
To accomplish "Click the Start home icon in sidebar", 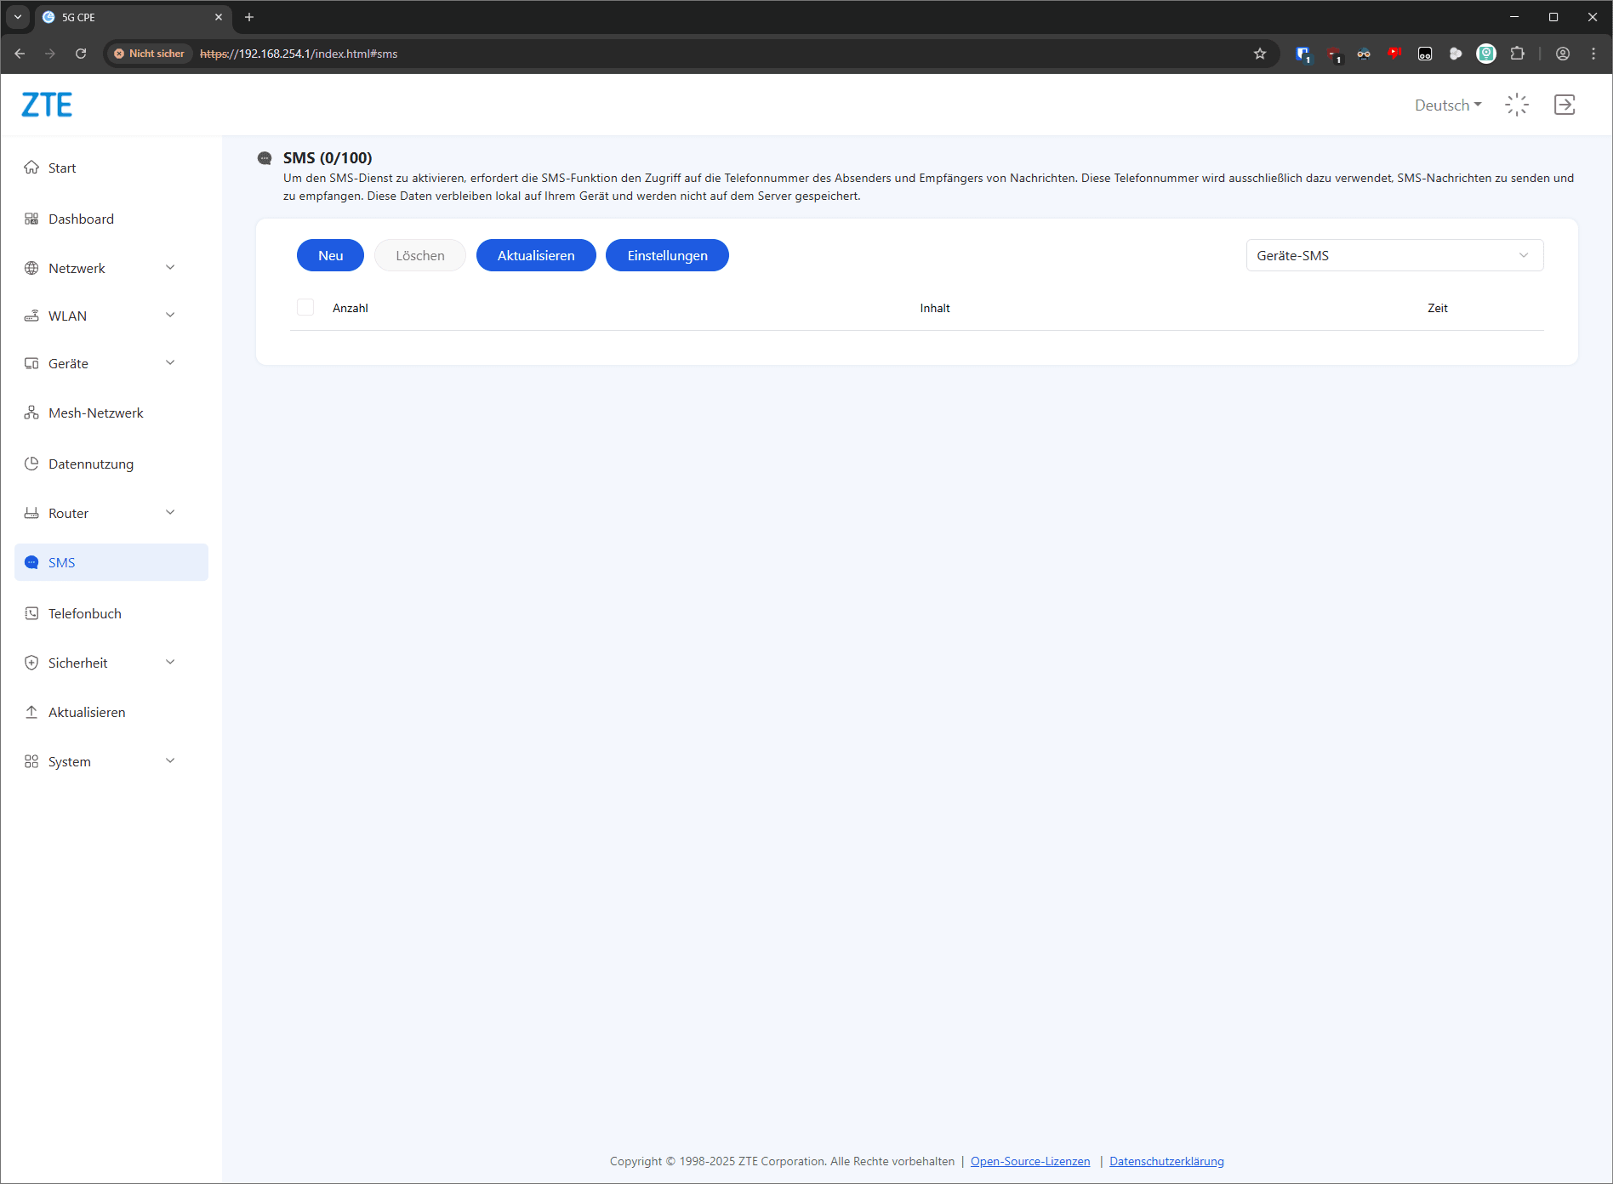I will point(31,168).
